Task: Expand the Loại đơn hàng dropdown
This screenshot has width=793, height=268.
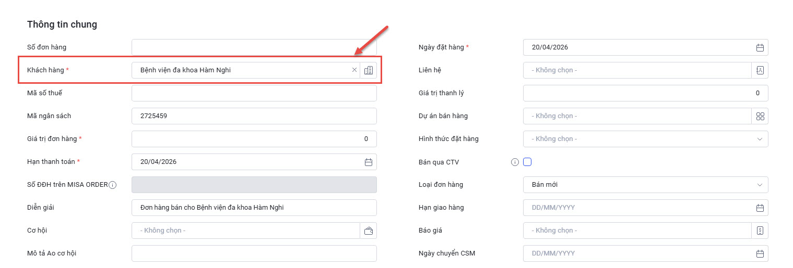Action: pos(760,185)
